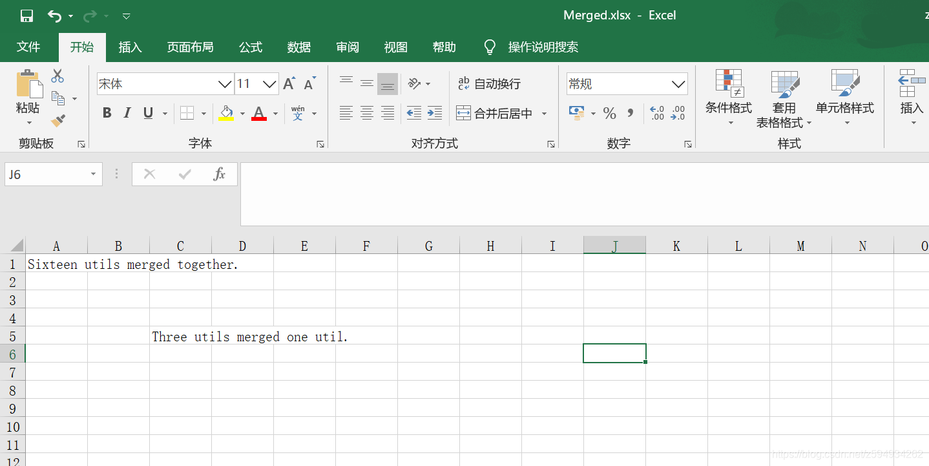Open the 字体 group dialog launcher
The image size is (929, 466).
click(x=320, y=144)
